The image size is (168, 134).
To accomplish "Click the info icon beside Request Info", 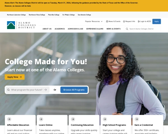I will coord(124,21).
